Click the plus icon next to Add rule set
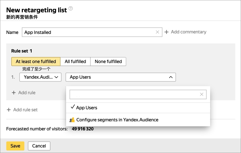 click(x=9, y=110)
